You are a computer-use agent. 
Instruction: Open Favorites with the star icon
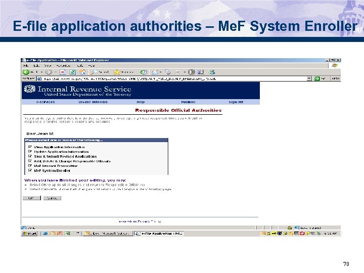tap(117, 72)
